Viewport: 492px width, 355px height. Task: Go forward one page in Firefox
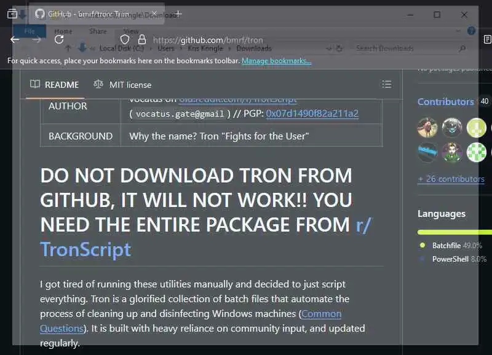(37, 40)
